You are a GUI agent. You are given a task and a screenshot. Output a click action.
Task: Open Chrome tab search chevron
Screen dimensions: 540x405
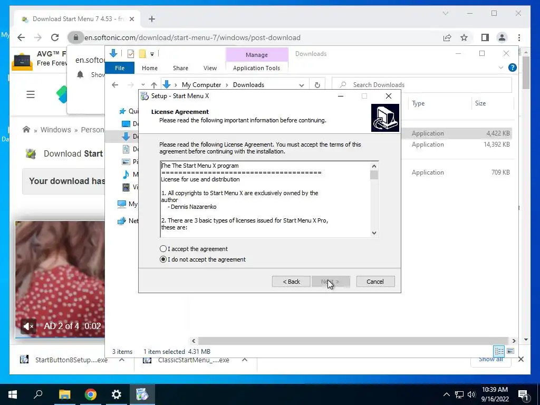click(445, 13)
